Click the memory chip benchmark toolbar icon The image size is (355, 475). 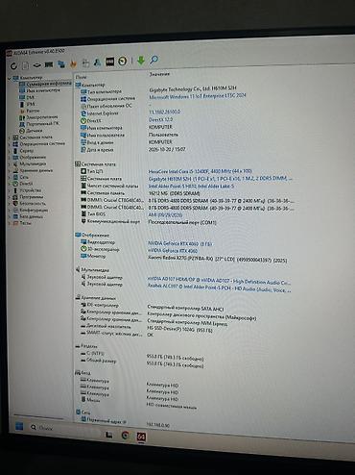point(49,64)
